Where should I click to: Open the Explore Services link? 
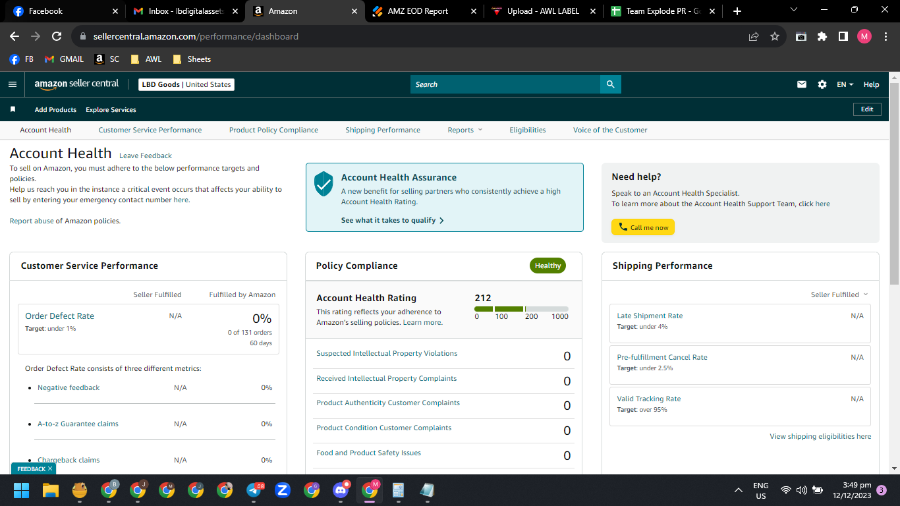click(111, 109)
